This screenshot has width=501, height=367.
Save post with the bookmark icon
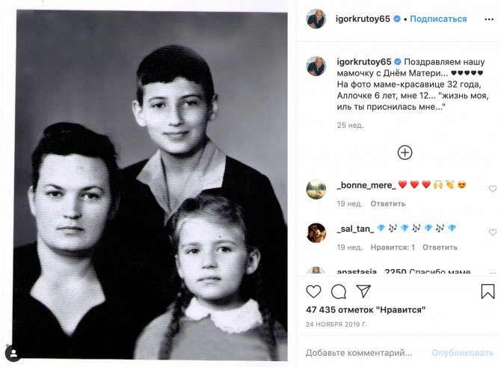(488, 292)
